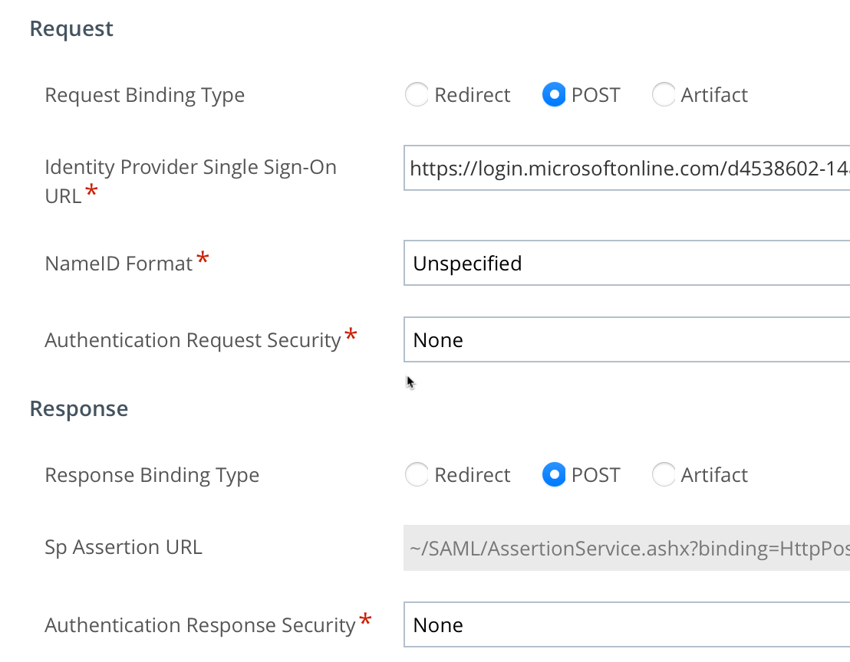The image size is (850, 662).
Task: Click the 'Request Binding Type' label text
Action: [145, 96]
